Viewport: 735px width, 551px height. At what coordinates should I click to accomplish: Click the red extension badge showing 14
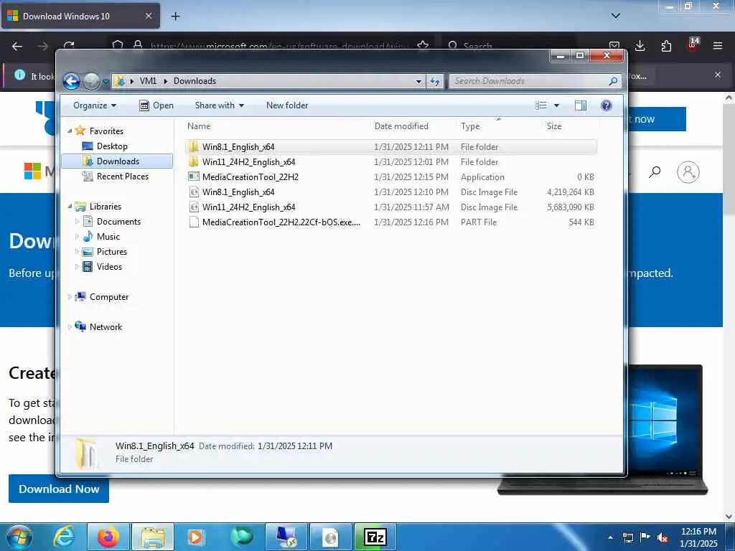tap(693, 44)
